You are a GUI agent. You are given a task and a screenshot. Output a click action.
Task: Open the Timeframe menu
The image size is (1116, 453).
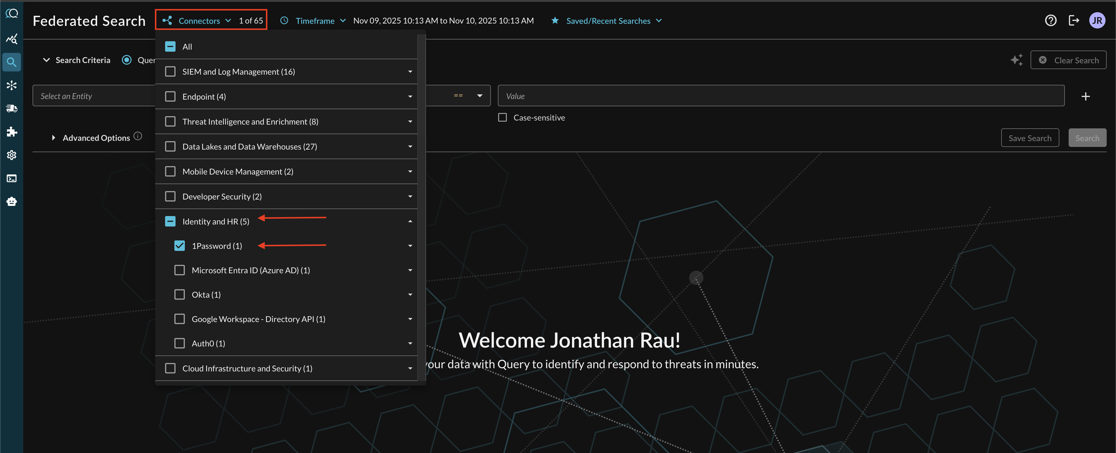(314, 20)
